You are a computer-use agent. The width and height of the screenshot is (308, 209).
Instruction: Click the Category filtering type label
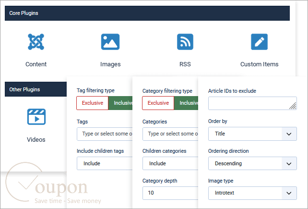click(167, 91)
